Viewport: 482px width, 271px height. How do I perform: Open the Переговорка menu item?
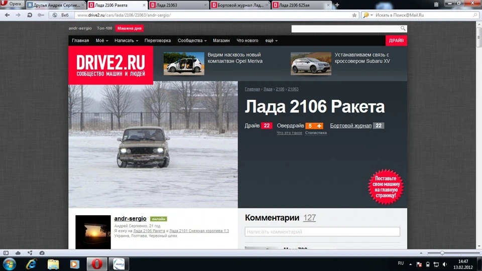158,41
